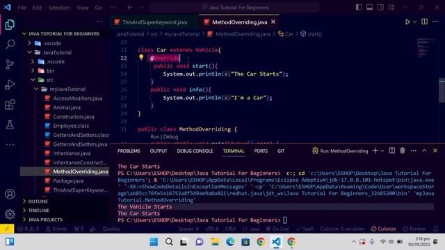
Task: Toggle bottom panel layout icon
Action: coord(369,8)
